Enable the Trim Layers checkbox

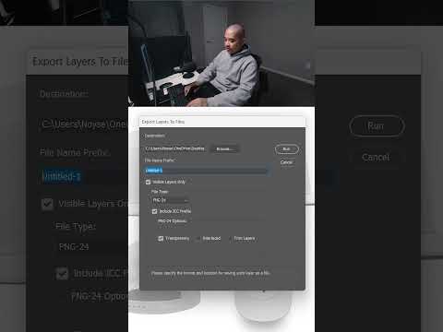coord(230,238)
